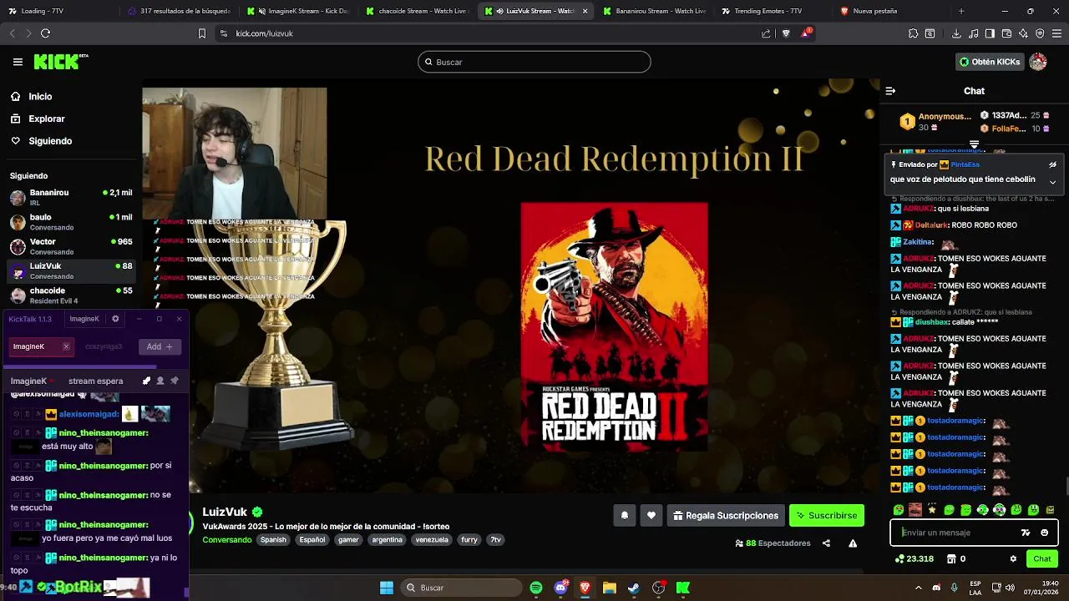This screenshot has width=1069, height=601.
Task: Hide the pinned message eye-slash icon
Action: coord(1052,164)
